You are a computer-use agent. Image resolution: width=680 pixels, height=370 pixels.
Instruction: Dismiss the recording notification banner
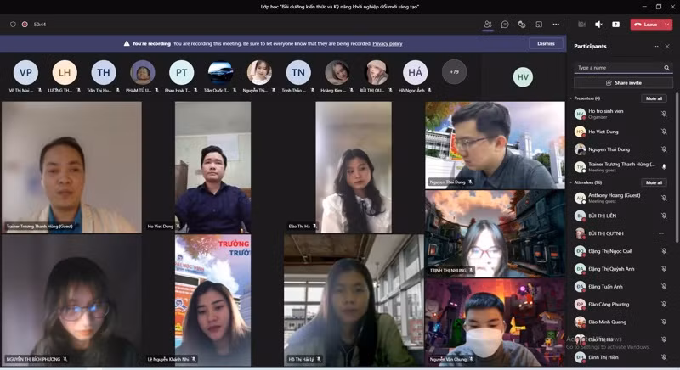(545, 43)
